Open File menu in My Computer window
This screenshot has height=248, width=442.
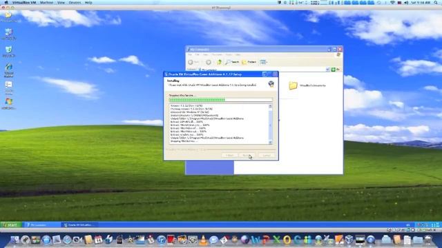[x=190, y=55]
